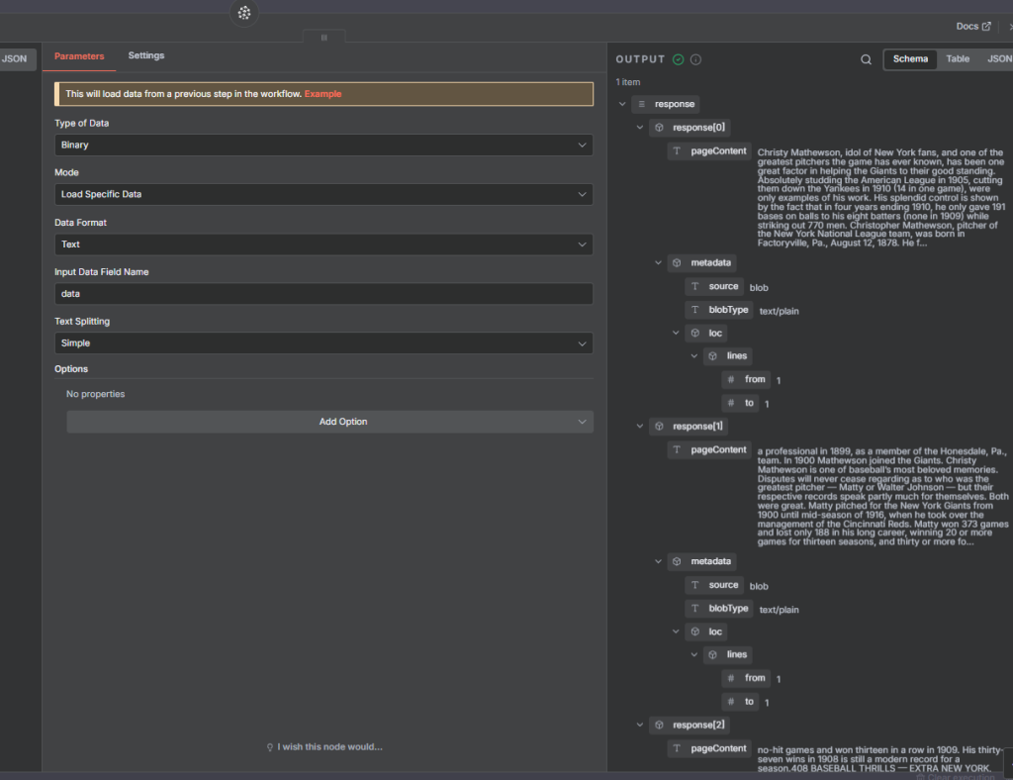Open the Text Splitting dropdown
The image size is (1013, 780).
(x=323, y=342)
